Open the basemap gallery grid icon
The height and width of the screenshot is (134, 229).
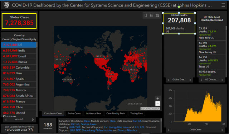tap(157, 15)
